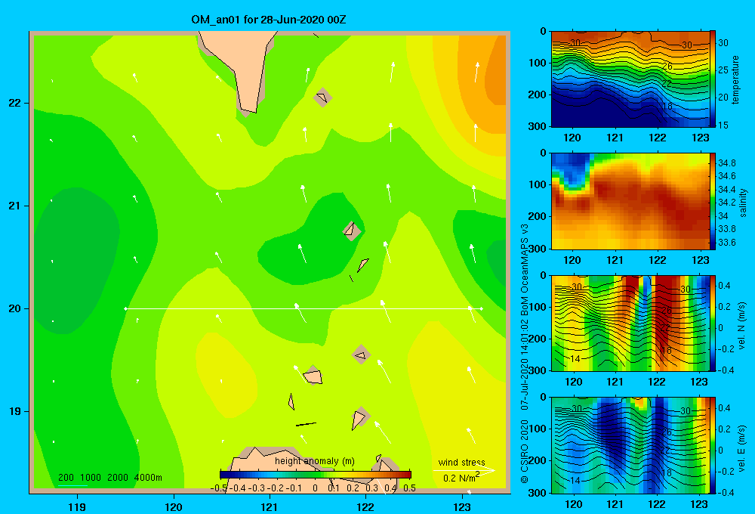
Task: Click the vel. E color bar
Action: click(x=713, y=445)
